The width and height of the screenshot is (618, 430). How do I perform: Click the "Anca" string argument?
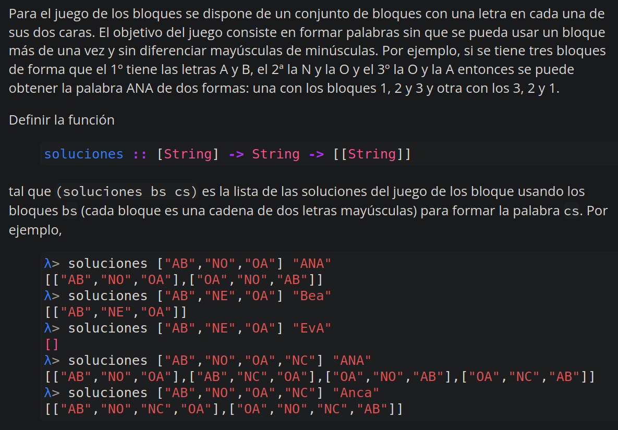(356, 392)
